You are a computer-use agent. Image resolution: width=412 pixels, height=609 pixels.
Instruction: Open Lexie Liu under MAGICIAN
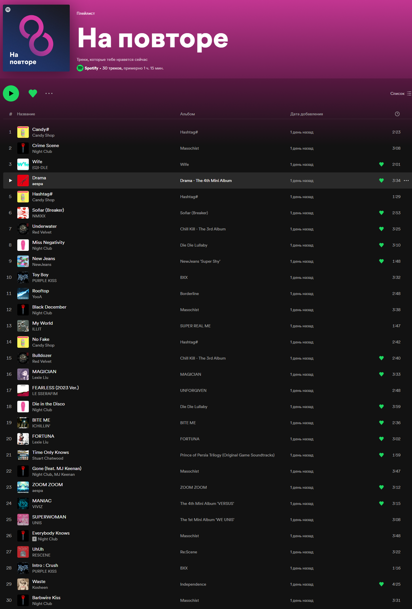40,377
